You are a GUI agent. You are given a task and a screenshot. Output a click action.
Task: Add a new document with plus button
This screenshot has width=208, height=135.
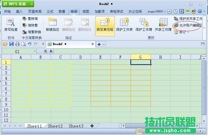click(99, 44)
